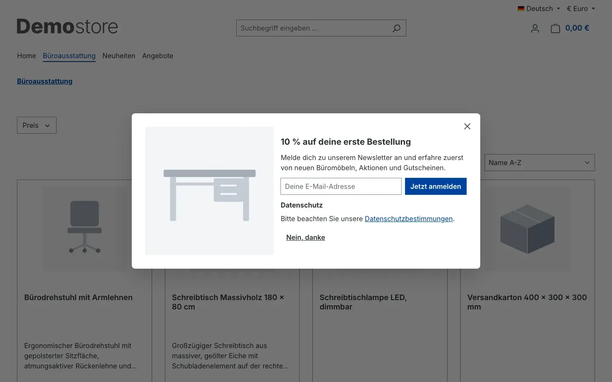
Task: Click the cardboard box product thumbnail
Action: (527, 229)
